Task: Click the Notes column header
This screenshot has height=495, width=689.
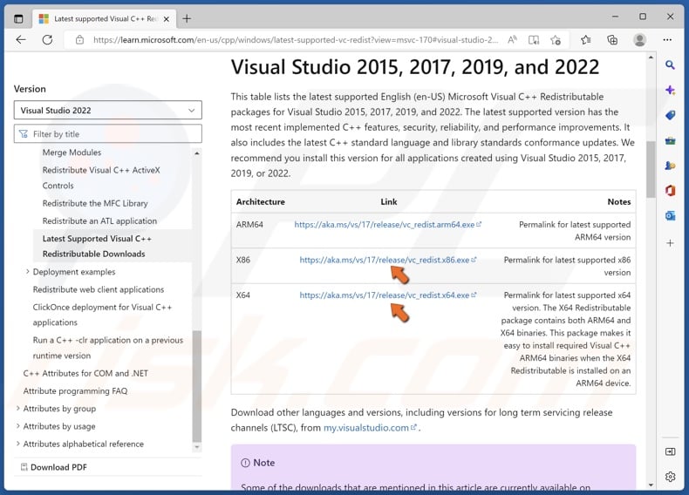Action: (x=618, y=202)
